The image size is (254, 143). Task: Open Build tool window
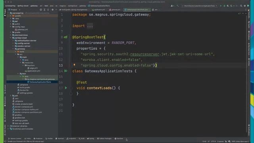click(x=82, y=139)
